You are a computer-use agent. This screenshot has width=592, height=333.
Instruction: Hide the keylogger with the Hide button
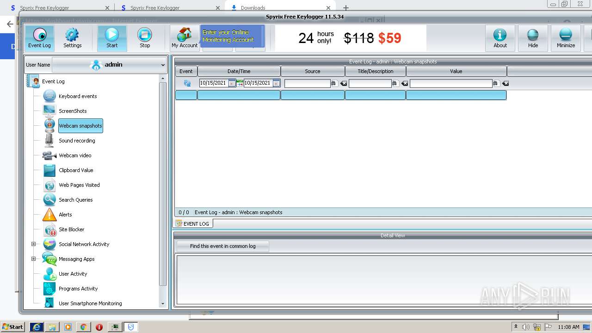click(x=533, y=38)
